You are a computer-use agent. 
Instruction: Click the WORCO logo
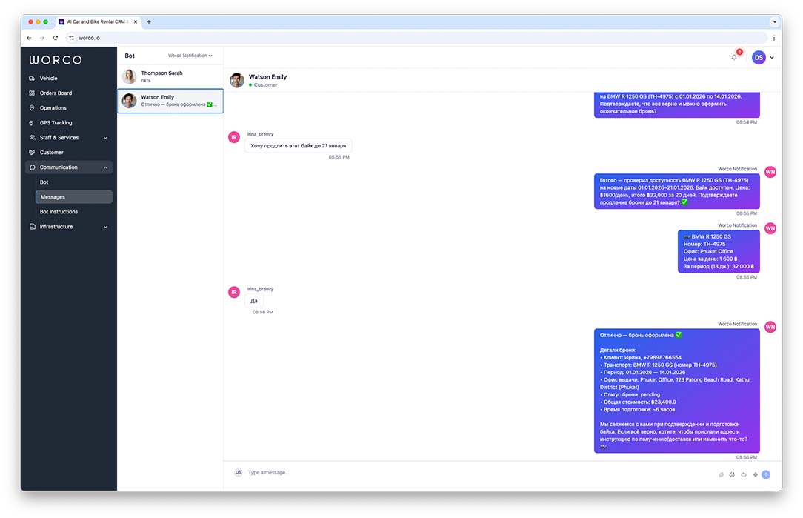pyautogui.click(x=56, y=59)
